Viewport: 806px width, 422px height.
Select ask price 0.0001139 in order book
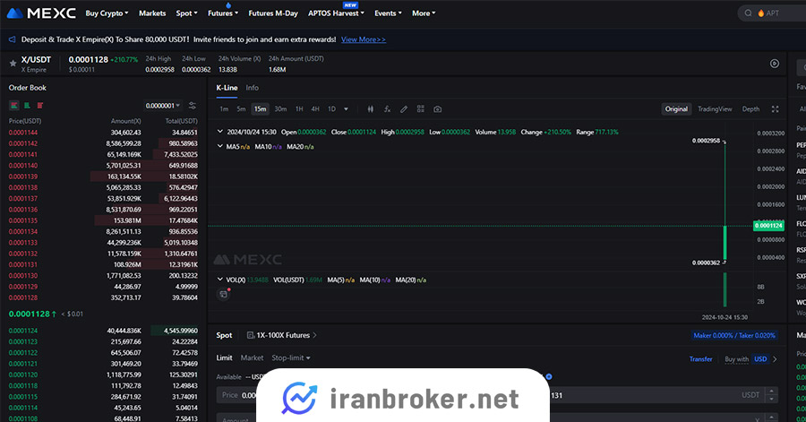[x=23, y=177]
